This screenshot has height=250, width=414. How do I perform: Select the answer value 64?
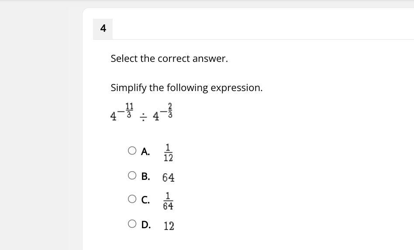(x=169, y=178)
